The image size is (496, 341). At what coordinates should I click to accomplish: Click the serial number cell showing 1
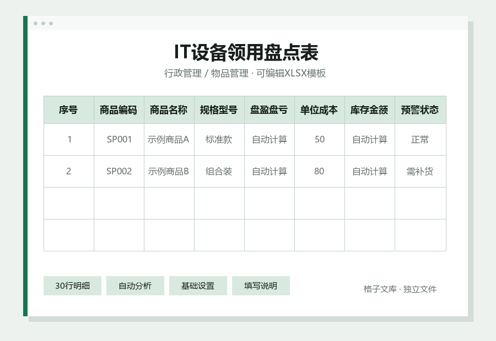tap(69, 139)
